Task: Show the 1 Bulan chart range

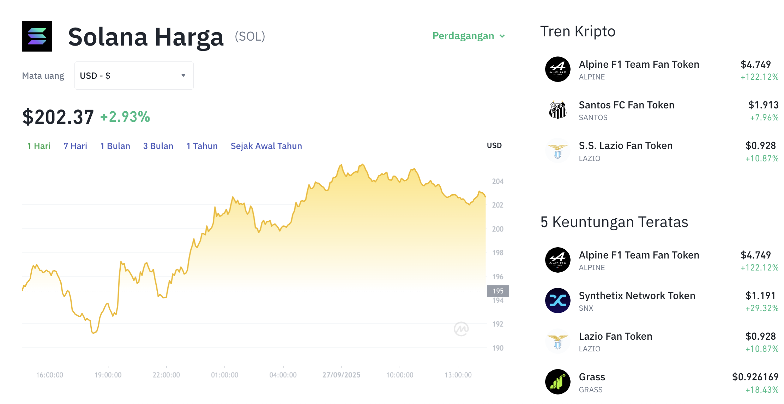Action: [115, 146]
